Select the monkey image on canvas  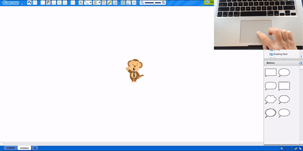135,70
